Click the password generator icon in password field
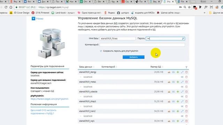 (183, 39)
